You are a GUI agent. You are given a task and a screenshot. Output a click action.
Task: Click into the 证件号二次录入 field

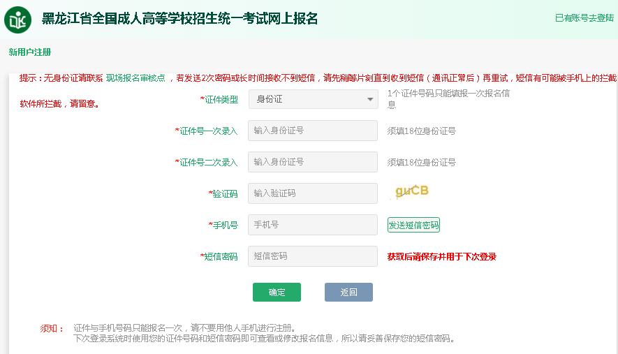point(313,162)
